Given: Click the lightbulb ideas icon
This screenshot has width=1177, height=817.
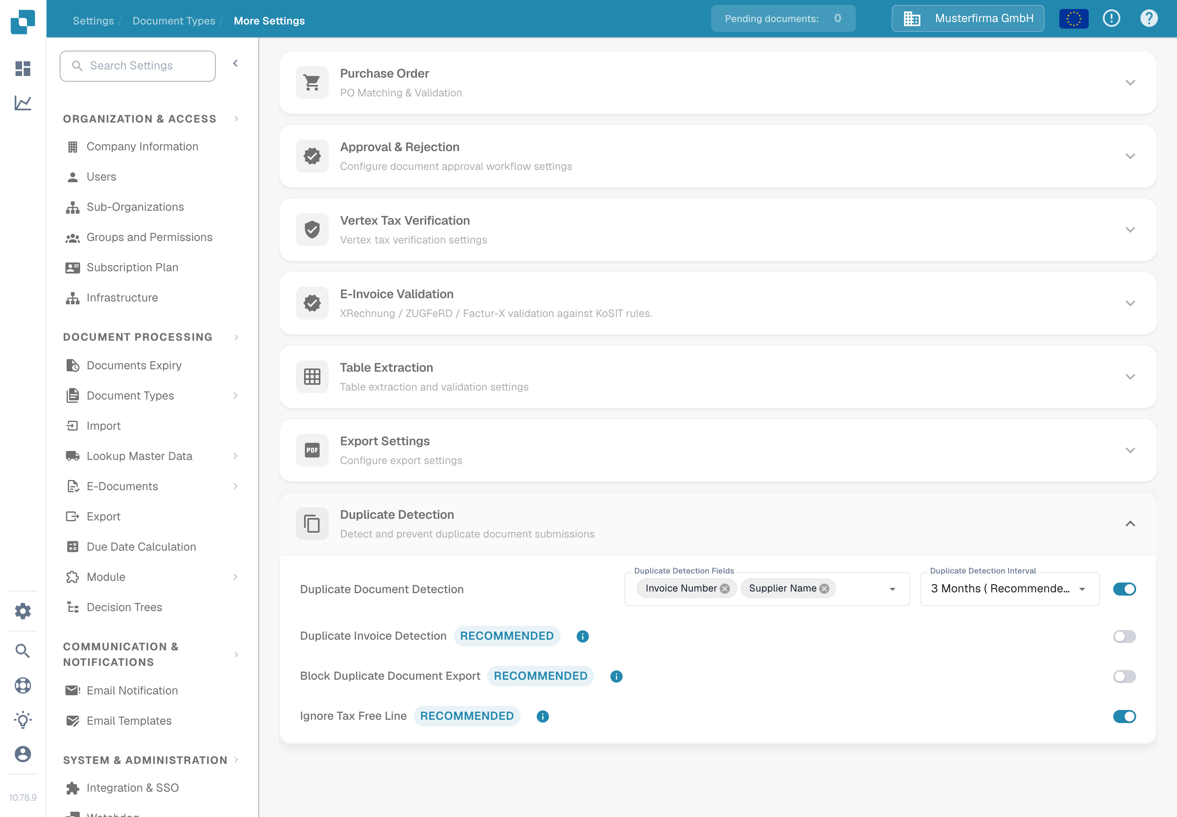Looking at the screenshot, I should [22, 720].
